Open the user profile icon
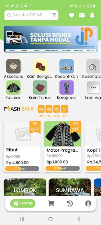The width and height of the screenshot is (101, 225). 88,203
